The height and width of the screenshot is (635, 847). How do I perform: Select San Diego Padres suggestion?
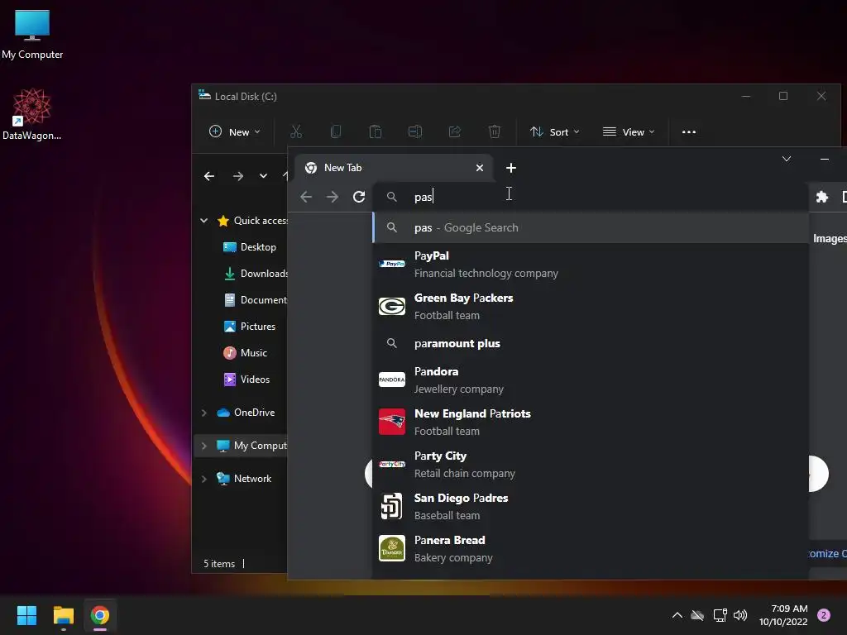pyautogui.click(x=591, y=506)
